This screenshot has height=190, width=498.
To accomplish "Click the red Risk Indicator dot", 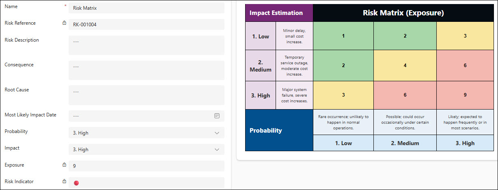I will pyautogui.click(x=76, y=183).
